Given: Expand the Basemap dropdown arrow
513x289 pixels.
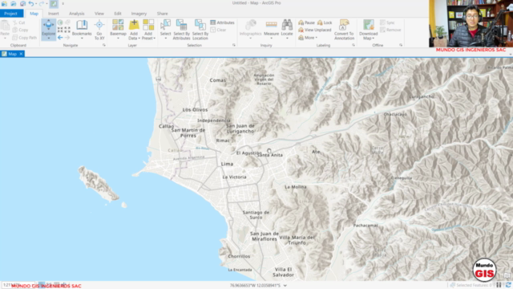Looking at the screenshot, I should tap(118, 39).
